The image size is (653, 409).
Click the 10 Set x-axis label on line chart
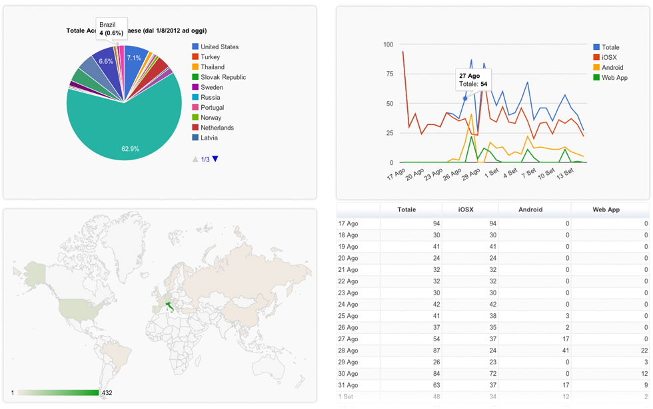546,174
